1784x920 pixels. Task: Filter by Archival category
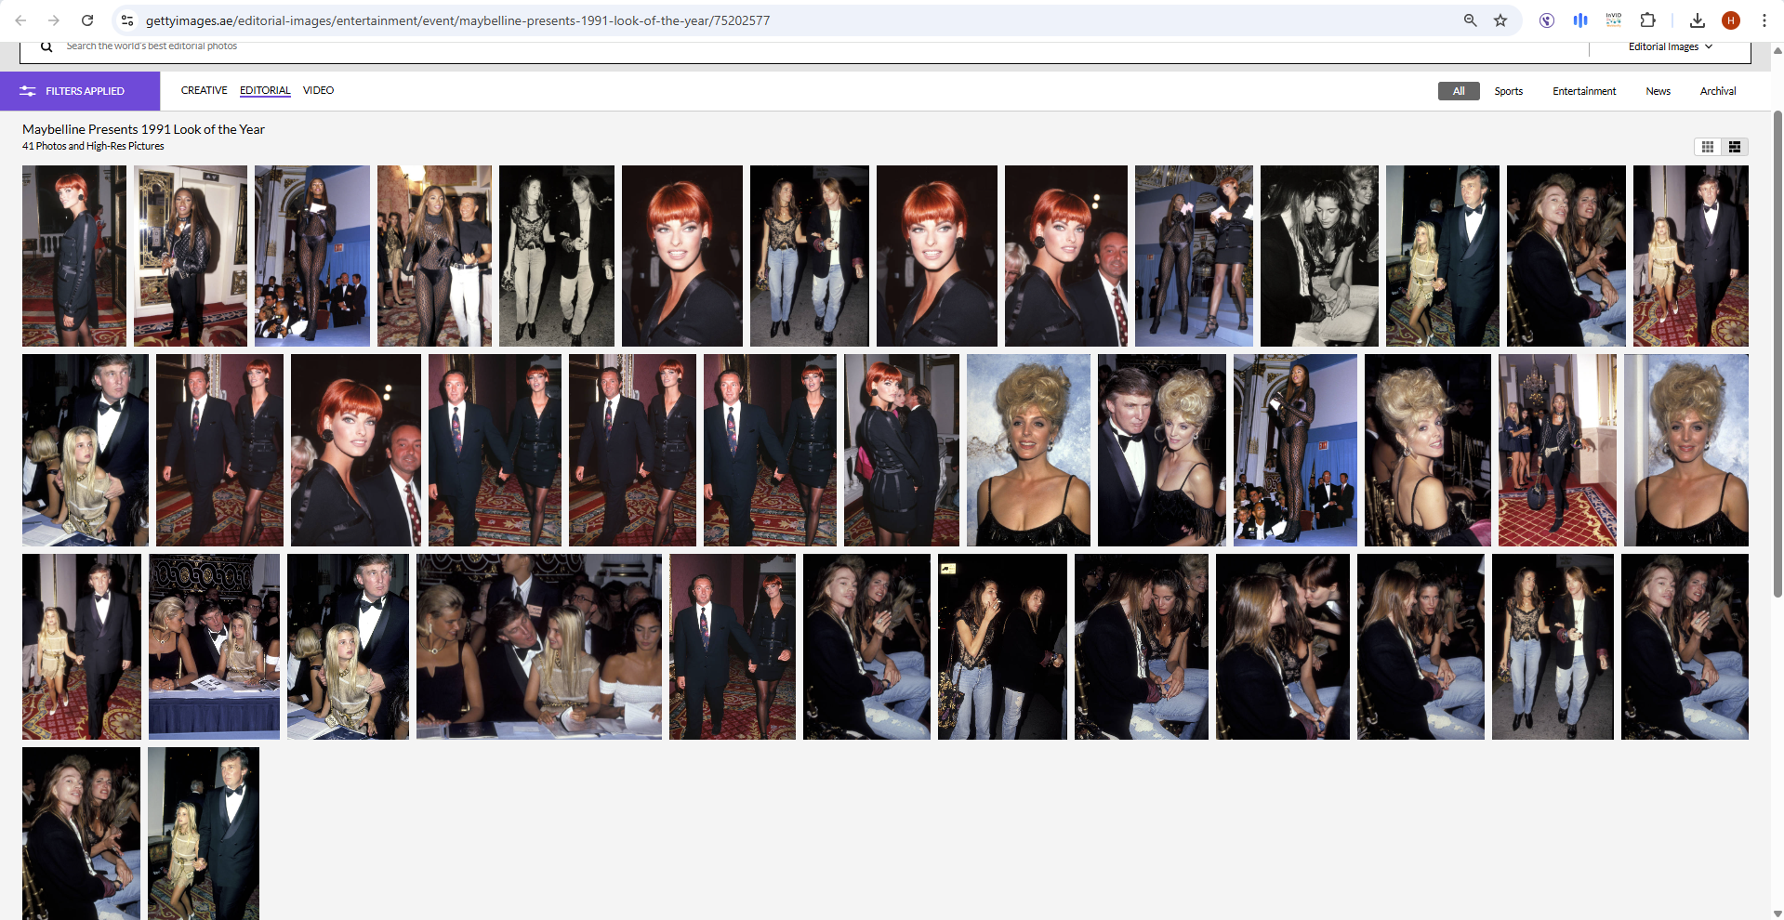pyautogui.click(x=1718, y=91)
